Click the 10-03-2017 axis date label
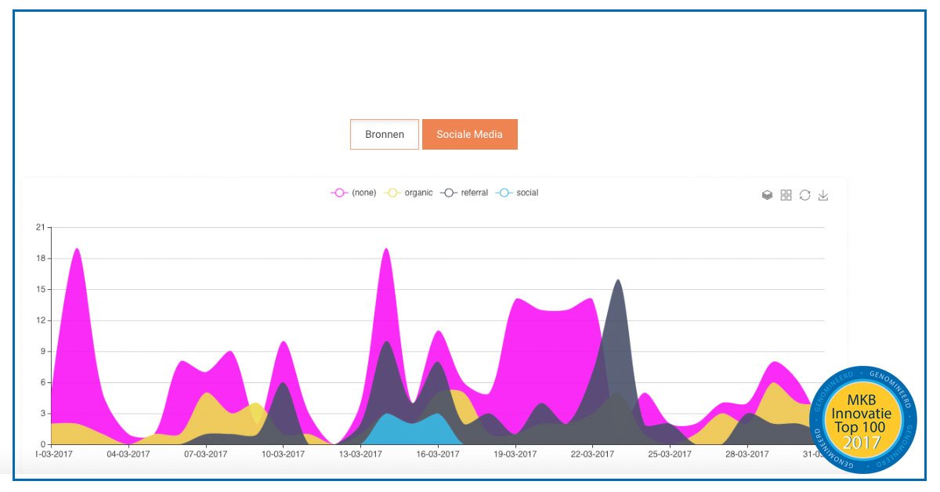Viewport: 940px width, 492px height. tap(284, 454)
